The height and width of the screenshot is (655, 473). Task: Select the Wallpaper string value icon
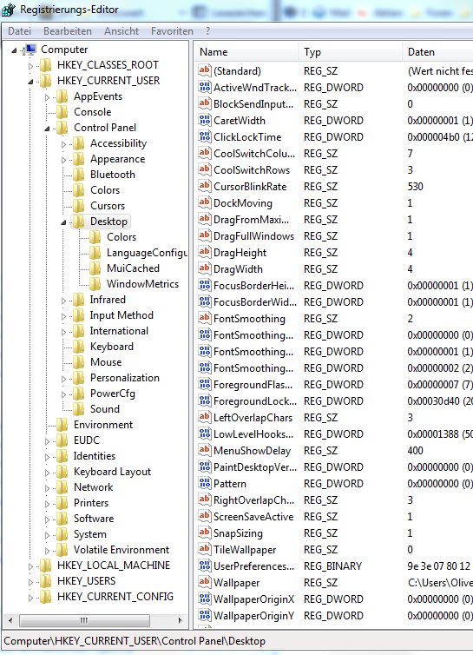tap(204, 581)
